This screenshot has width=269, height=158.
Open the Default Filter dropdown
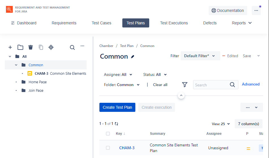200,56
